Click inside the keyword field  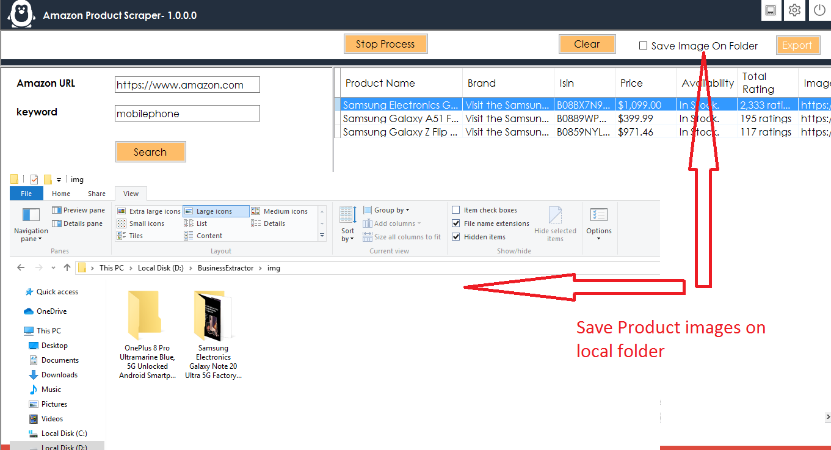click(x=187, y=113)
